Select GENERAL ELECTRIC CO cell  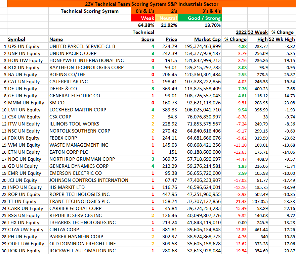click(89, 96)
